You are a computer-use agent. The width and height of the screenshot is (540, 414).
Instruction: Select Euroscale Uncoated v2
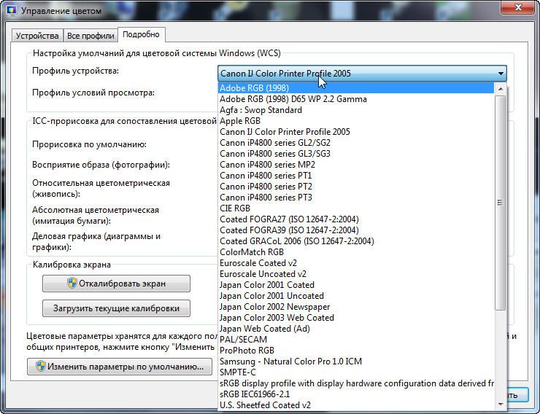[356, 274]
